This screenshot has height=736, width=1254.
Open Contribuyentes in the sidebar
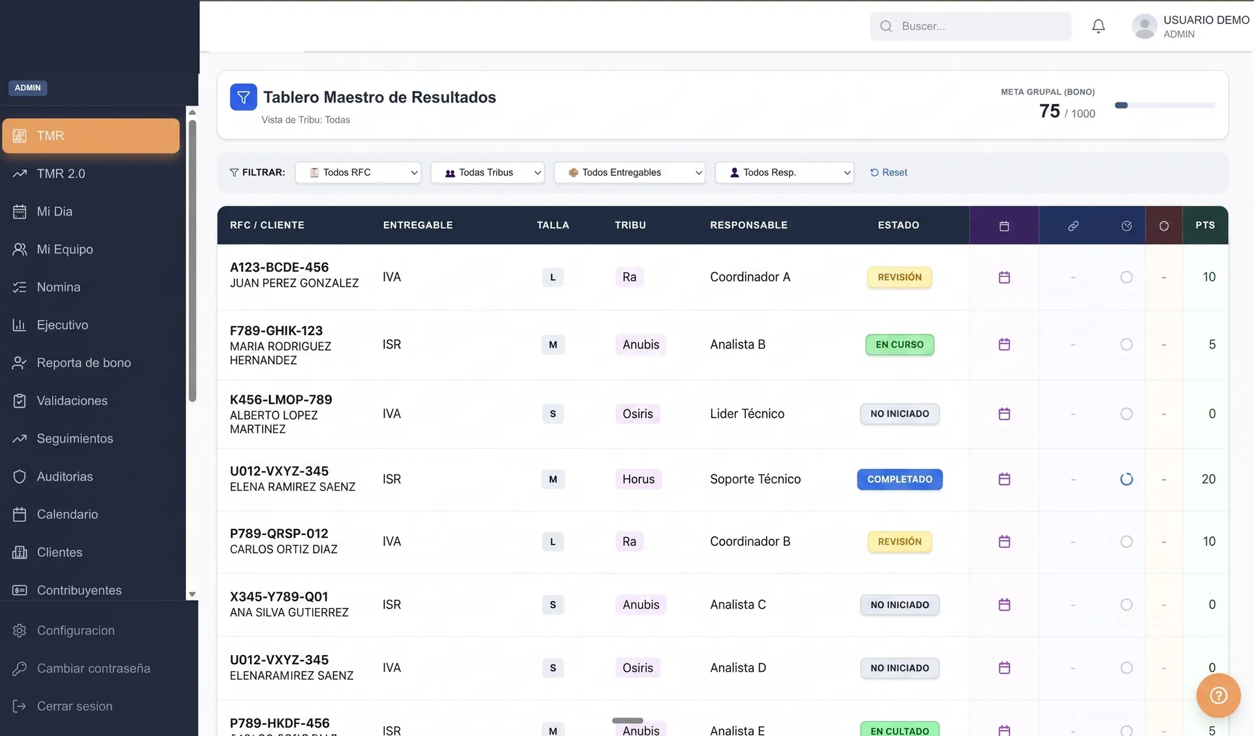[91, 590]
